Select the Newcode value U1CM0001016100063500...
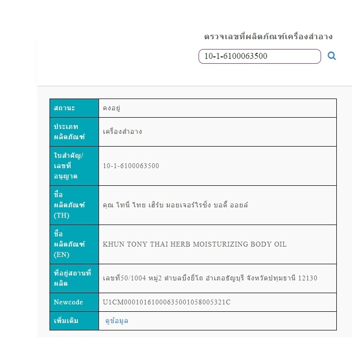Screen dimensions: 352x352 click(x=167, y=302)
